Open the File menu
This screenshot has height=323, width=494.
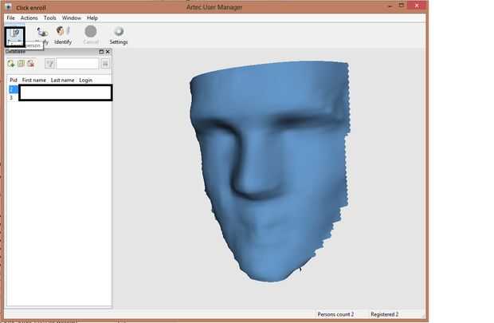click(x=10, y=18)
